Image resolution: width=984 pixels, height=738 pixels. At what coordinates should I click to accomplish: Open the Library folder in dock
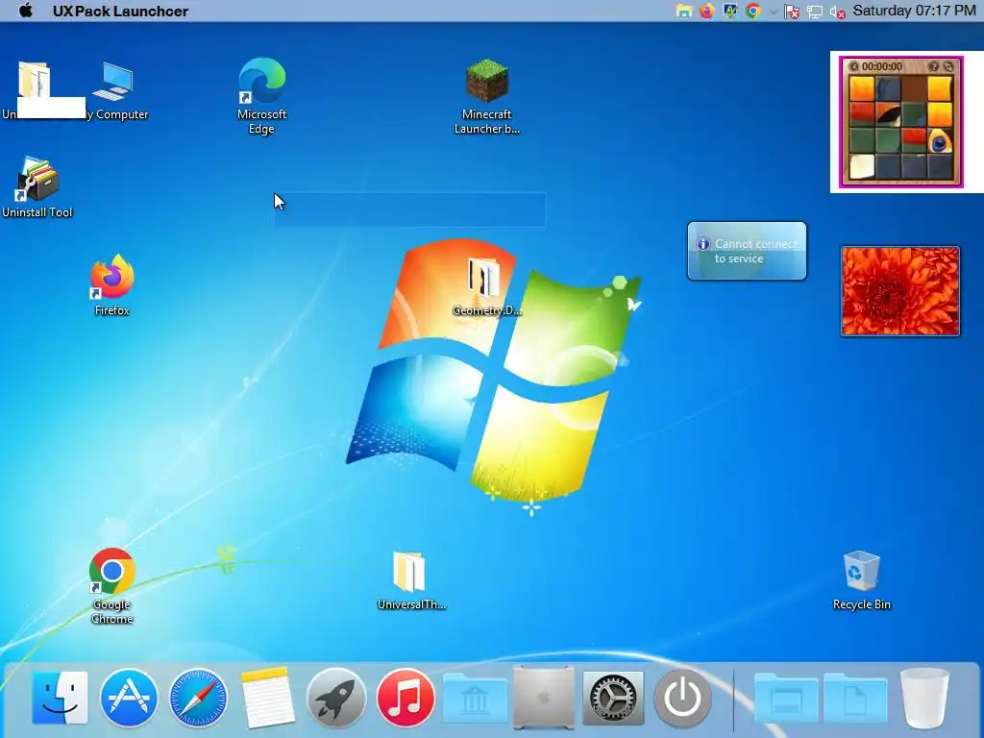pos(475,698)
